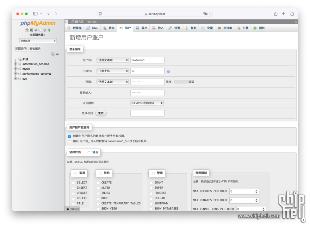Click Safari share icon
Image resolution: width=310 pixels, height=227 pixels.
point(276,14)
